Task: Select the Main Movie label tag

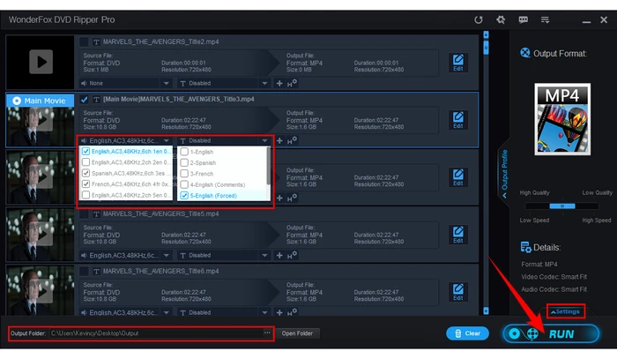Action: 41,101
